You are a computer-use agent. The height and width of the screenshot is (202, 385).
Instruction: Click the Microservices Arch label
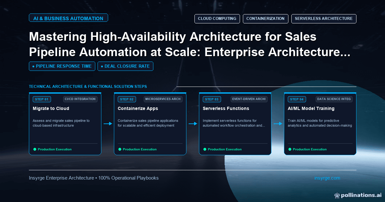[x=163, y=99]
